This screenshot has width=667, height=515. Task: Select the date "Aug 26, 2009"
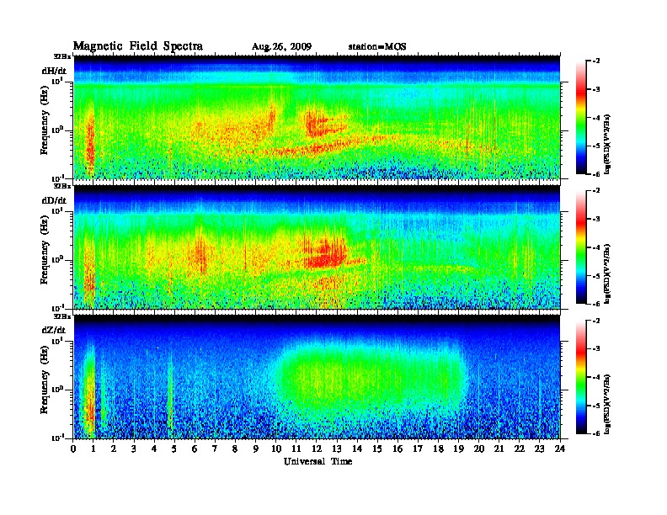(x=281, y=47)
